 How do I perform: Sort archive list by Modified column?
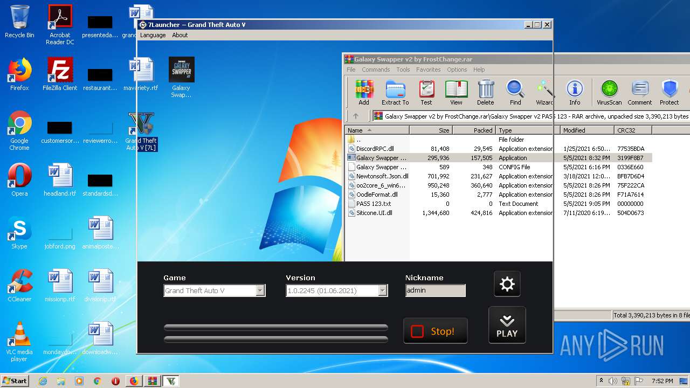click(x=587, y=130)
